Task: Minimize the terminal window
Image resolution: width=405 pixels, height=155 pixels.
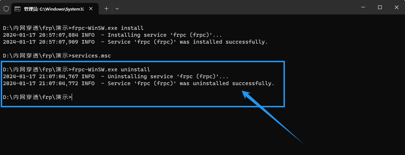Action: (x=363, y=8)
